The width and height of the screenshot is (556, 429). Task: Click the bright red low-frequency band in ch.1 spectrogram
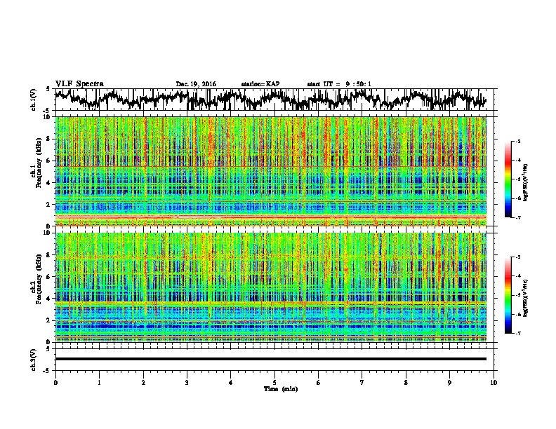click(x=270, y=217)
